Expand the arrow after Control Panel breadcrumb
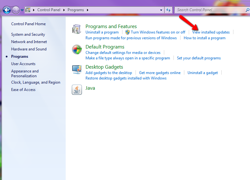The image size is (250, 180). tap(64, 10)
